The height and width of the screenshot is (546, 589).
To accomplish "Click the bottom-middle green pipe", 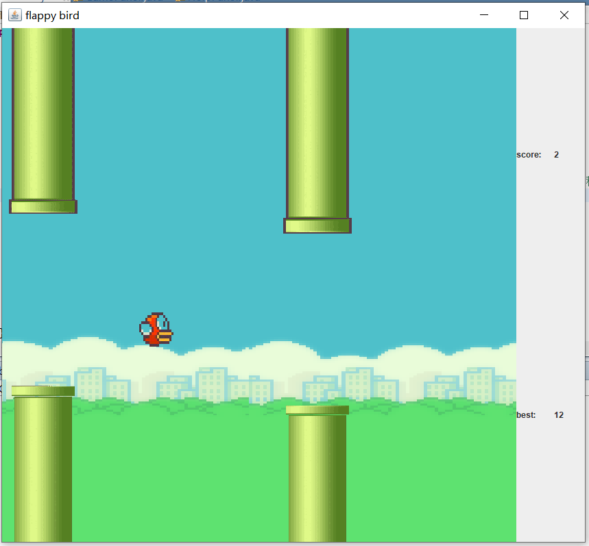I will (x=317, y=480).
